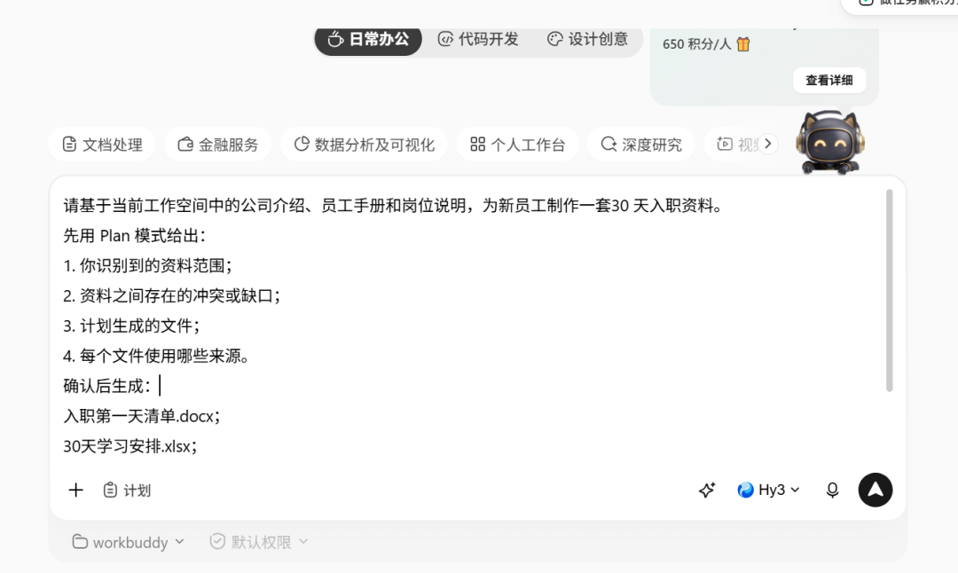The height and width of the screenshot is (573, 958).
Task: Open the 默认权限 permission dropdown
Action: click(259, 542)
